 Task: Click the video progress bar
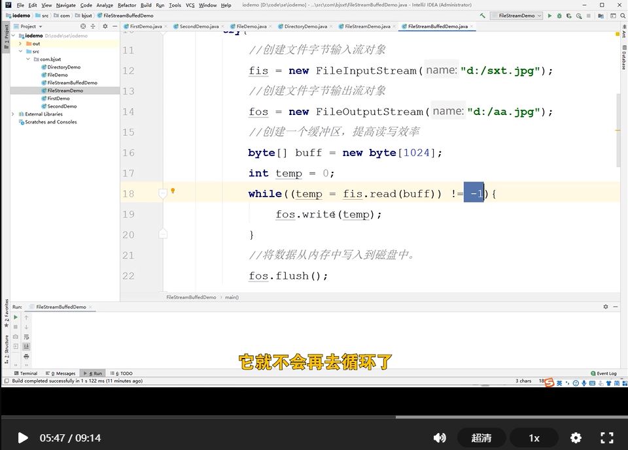pos(314,417)
